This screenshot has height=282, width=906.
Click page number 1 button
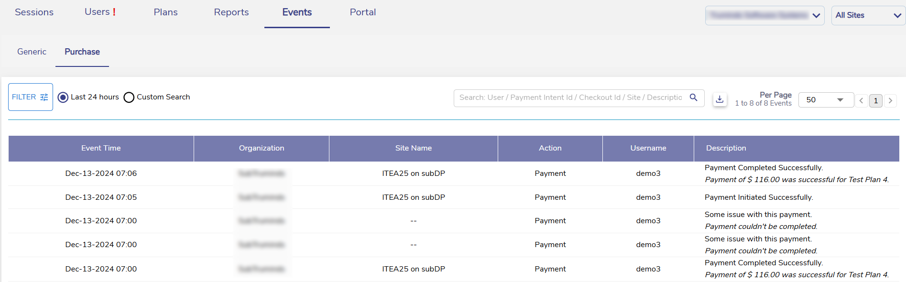click(x=875, y=100)
